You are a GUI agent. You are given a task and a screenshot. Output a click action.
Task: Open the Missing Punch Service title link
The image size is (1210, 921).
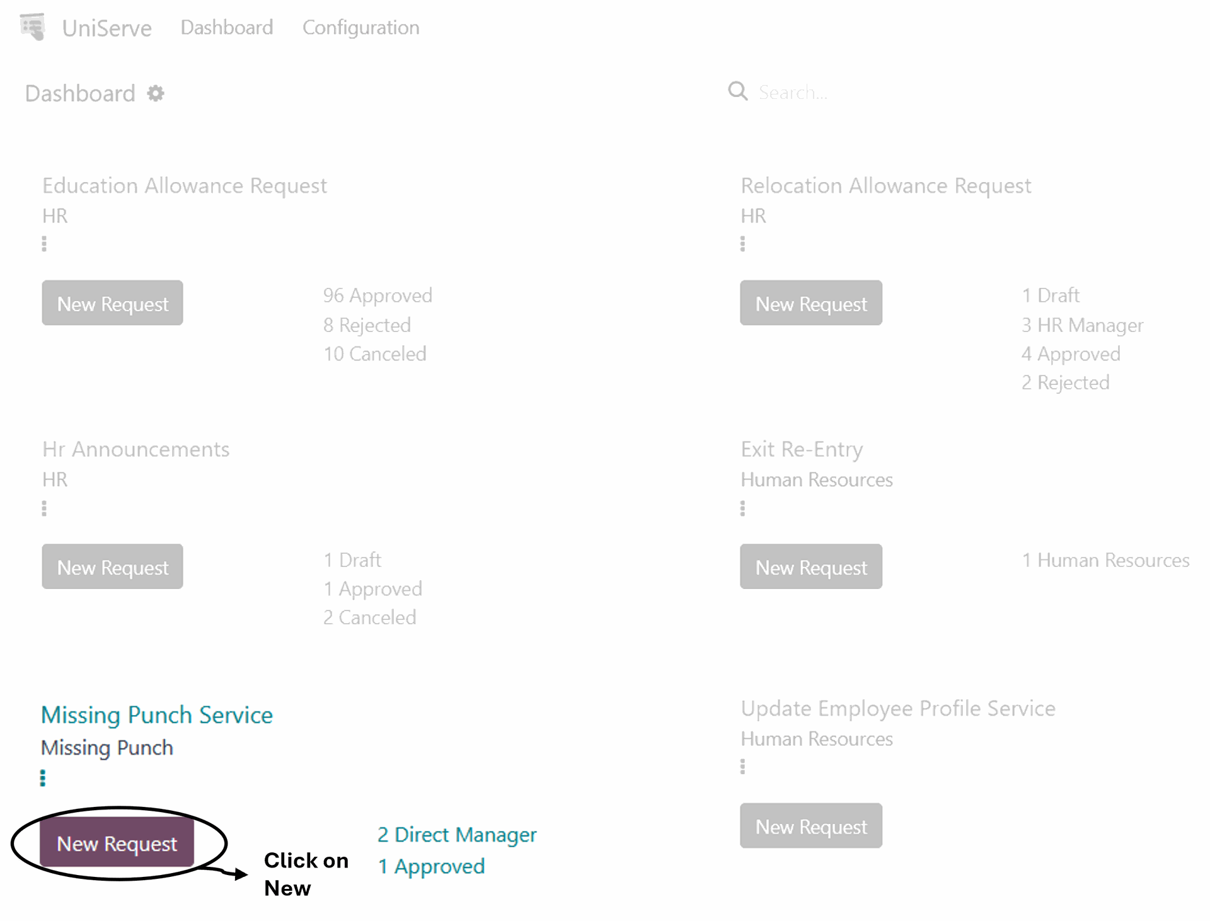(x=157, y=715)
